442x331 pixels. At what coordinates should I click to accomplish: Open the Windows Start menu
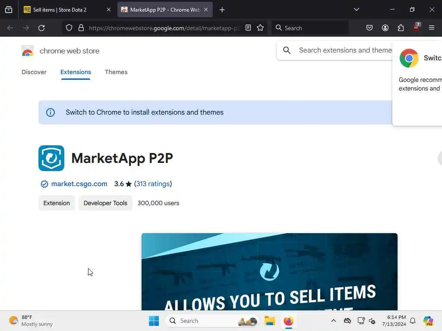(154, 321)
